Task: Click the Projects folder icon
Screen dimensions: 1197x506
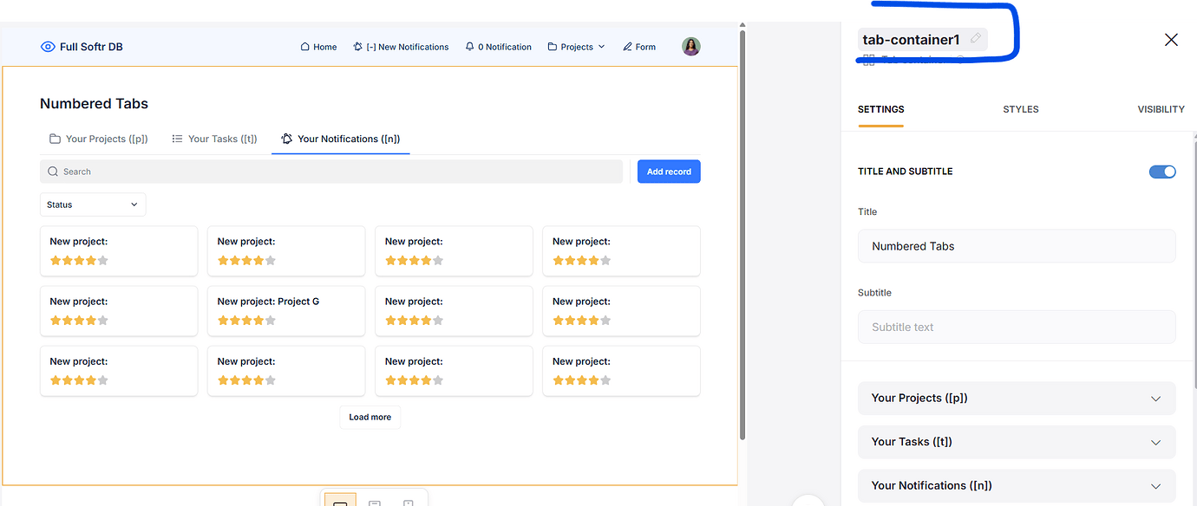Action: [x=553, y=47]
